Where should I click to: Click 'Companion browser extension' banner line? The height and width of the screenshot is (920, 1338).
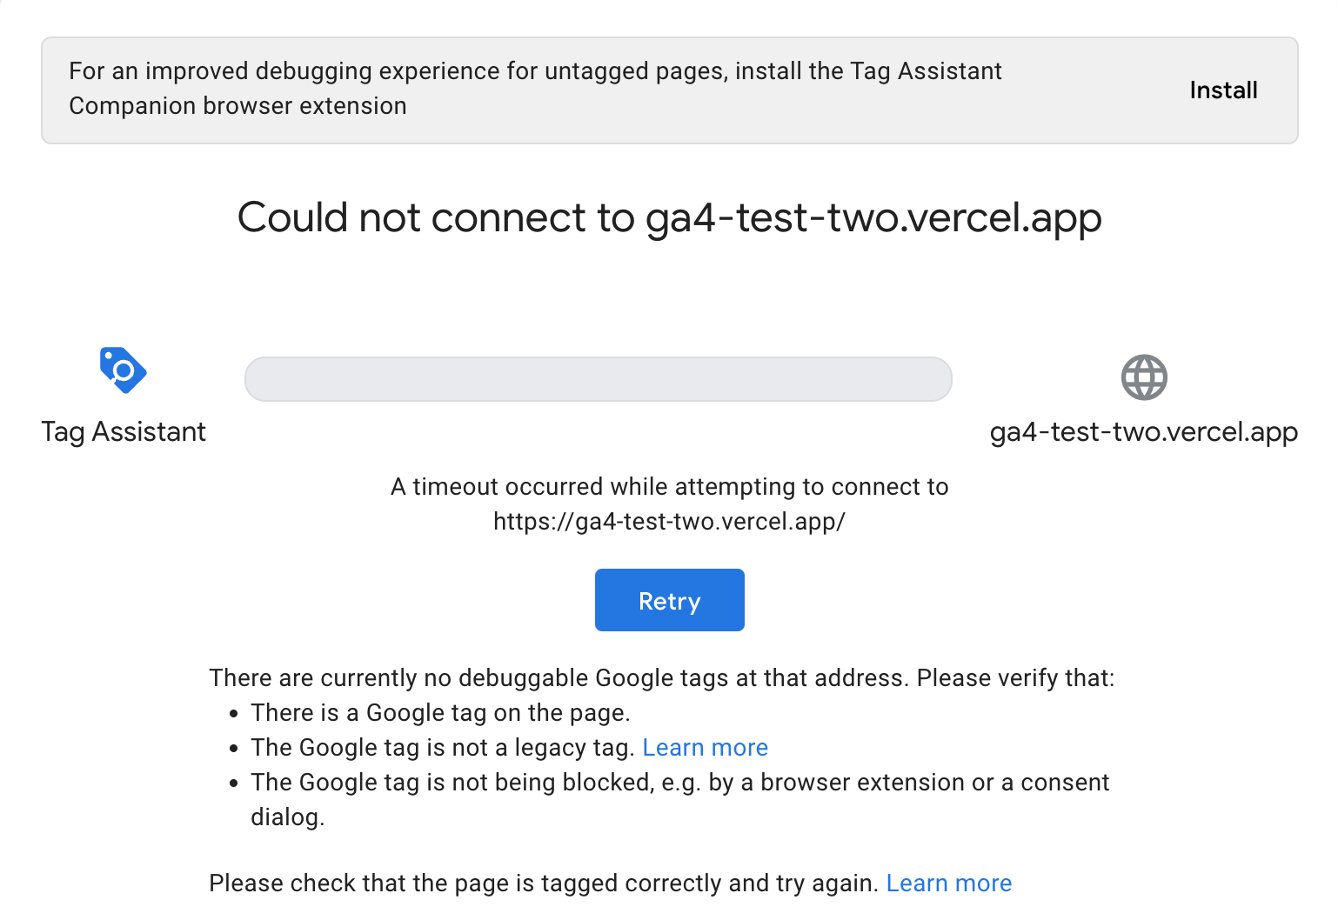(x=237, y=106)
